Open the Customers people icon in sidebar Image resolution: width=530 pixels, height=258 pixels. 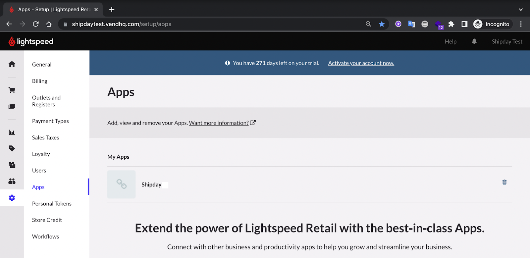12,181
